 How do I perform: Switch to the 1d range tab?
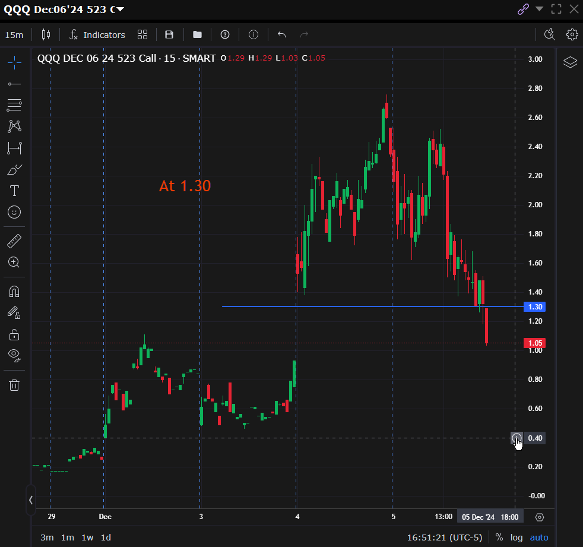pos(106,537)
